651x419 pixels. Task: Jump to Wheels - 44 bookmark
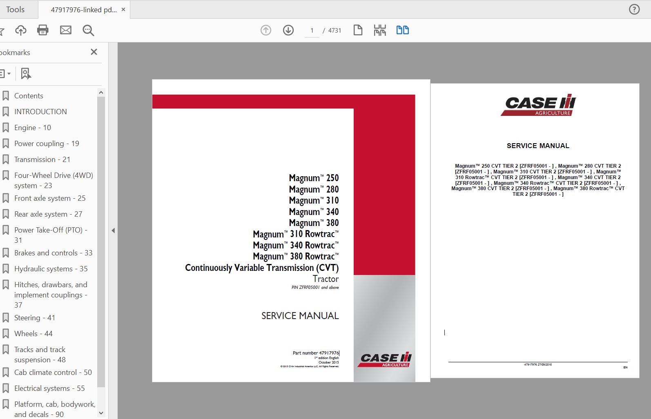point(33,334)
